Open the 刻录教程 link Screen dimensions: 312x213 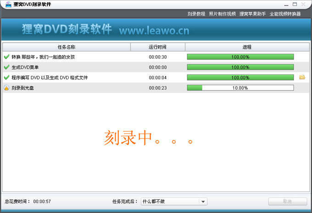196,14
